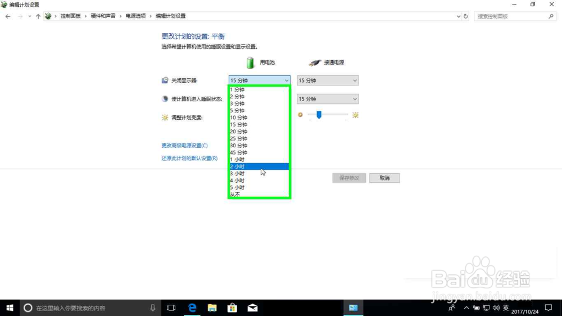The image size is (562, 316).
Task: Click the volume speaker tray icon
Action: pos(496,308)
